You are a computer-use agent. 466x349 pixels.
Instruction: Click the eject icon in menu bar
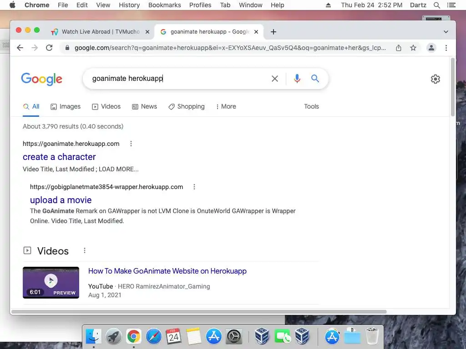(329, 5)
